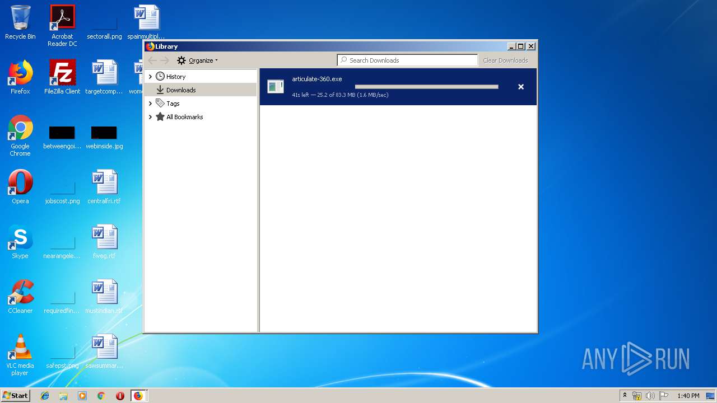The image size is (717, 403).
Task: Expand the History tree node
Action: [x=150, y=77]
